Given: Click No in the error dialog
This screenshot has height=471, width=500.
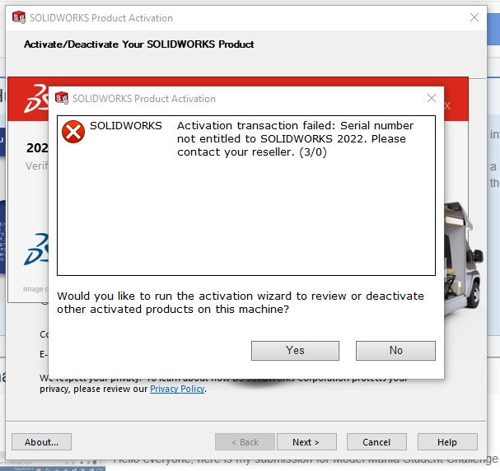Looking at the screenshot, I should coord(395,351).
